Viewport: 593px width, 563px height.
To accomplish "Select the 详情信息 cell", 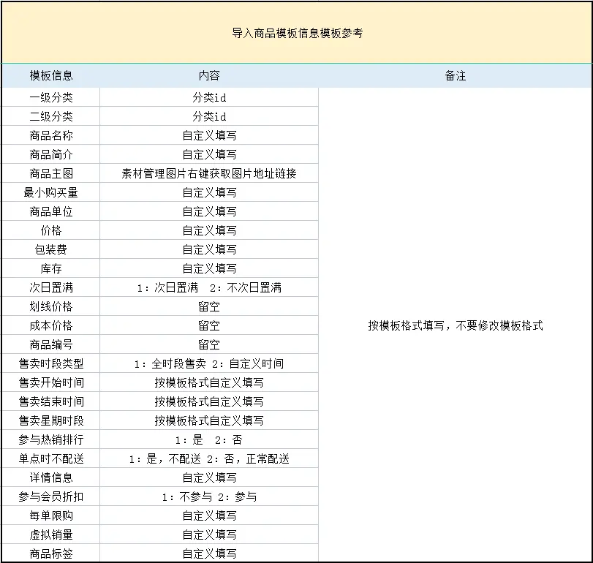I will (x=51, y=477).
